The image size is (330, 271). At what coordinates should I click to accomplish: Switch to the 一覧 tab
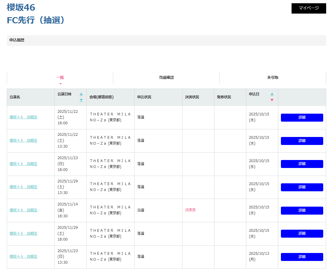point(60,78)
